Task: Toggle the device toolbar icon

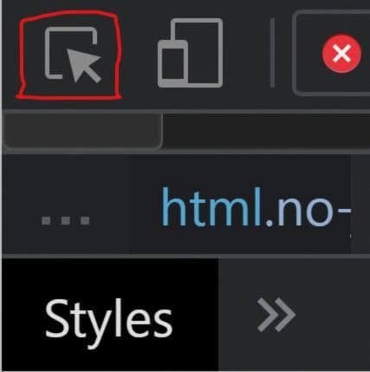Action: [x=190, y=53]
